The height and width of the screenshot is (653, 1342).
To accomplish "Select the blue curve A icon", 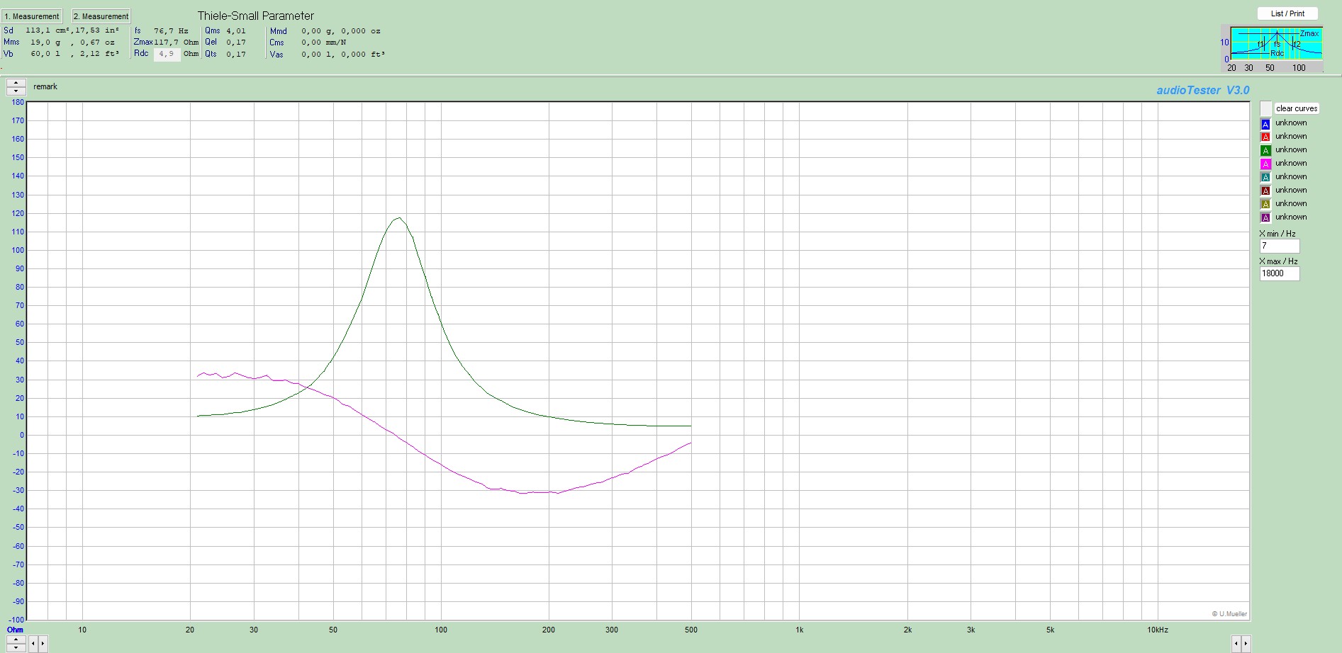I will click(1265, 124).
